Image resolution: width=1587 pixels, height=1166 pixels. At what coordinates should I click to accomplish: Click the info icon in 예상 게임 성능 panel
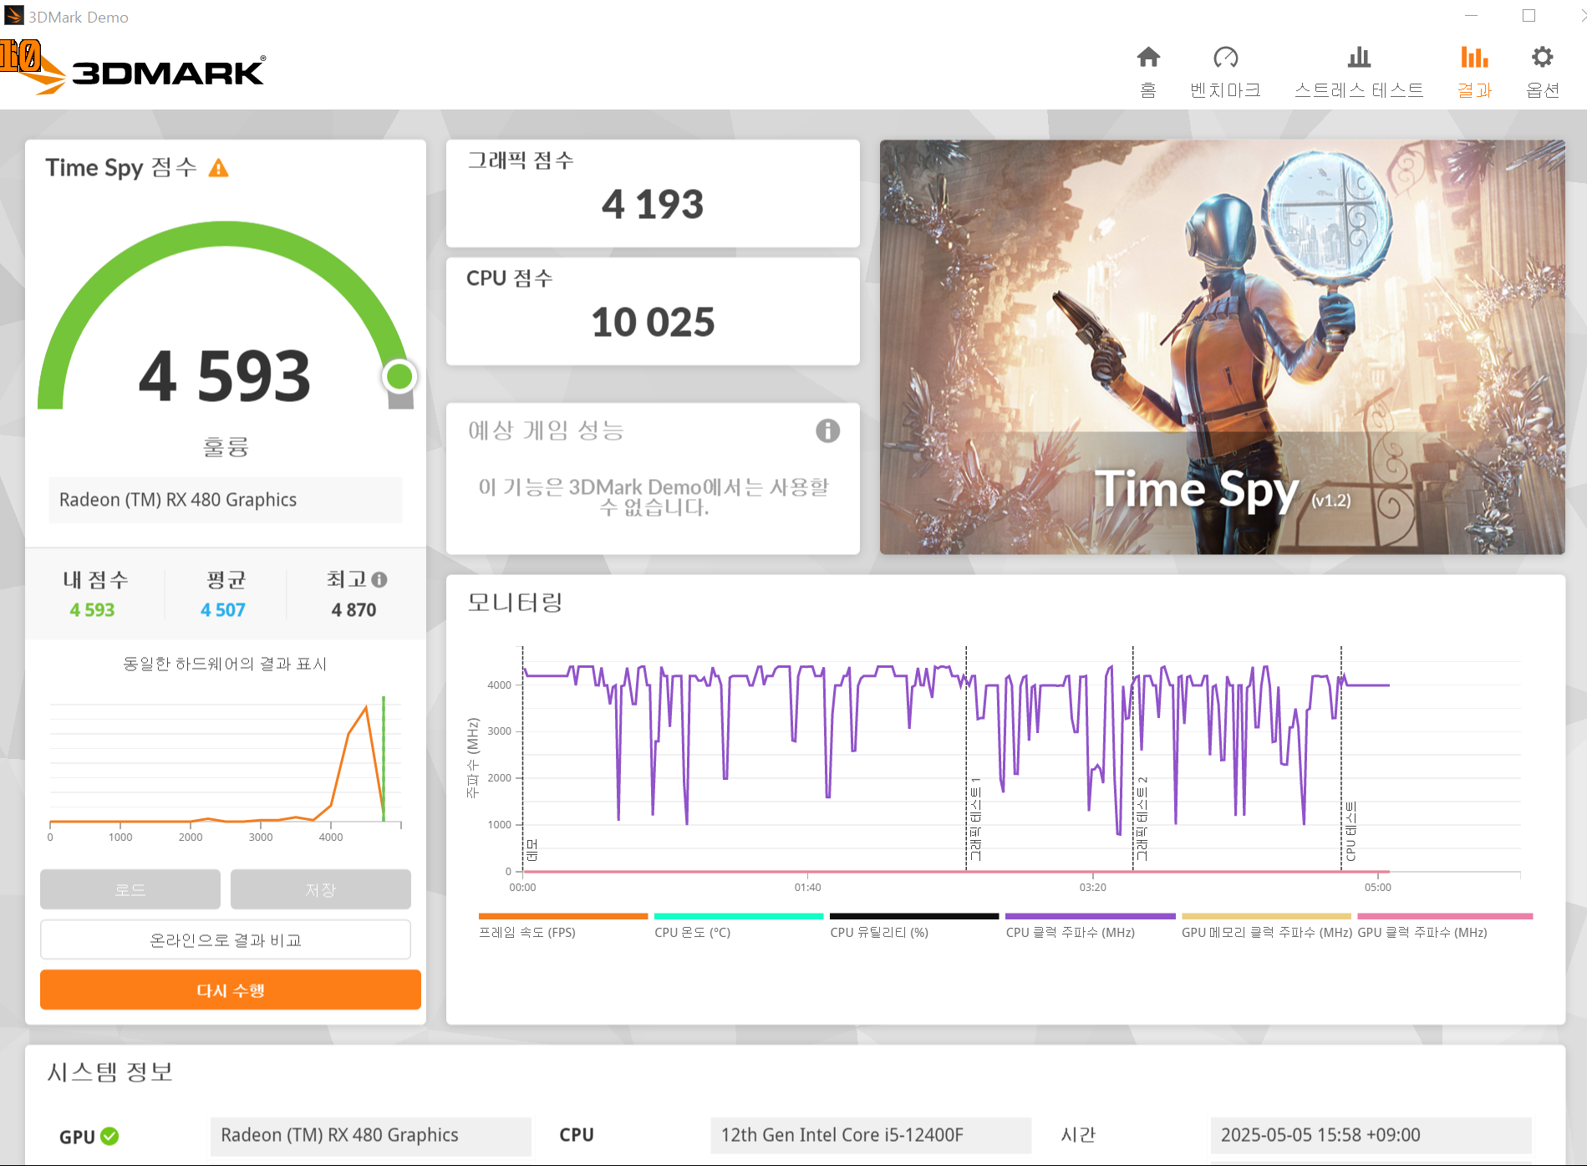(x=827, y=430)
